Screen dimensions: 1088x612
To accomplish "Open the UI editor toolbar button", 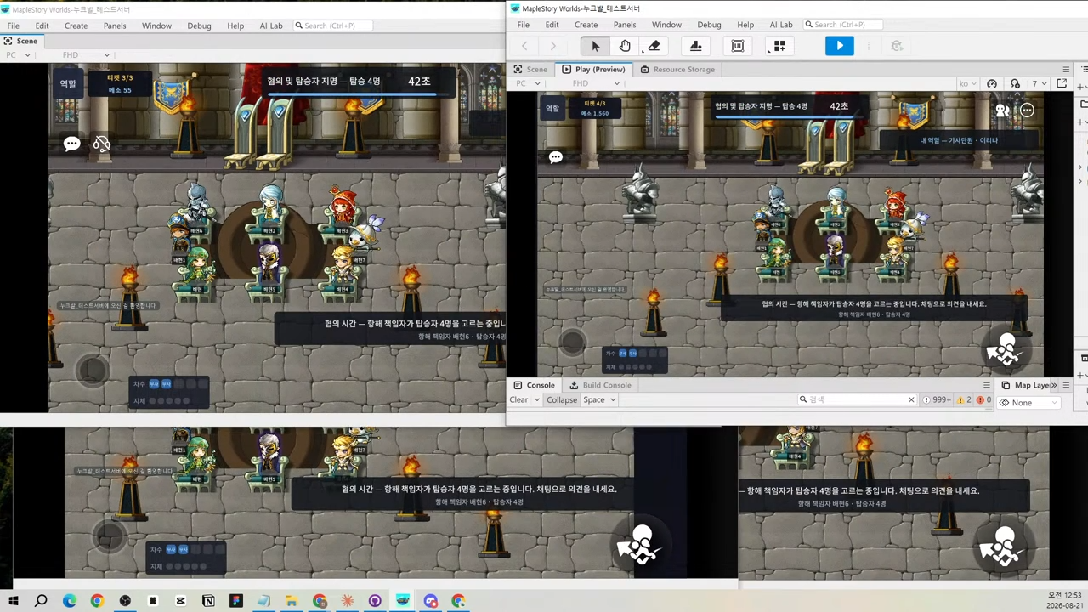I will coord(737,46).
